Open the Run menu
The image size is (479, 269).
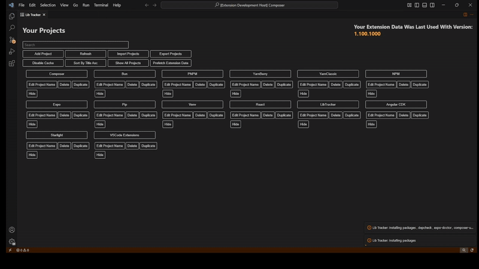tap(86, 5)
